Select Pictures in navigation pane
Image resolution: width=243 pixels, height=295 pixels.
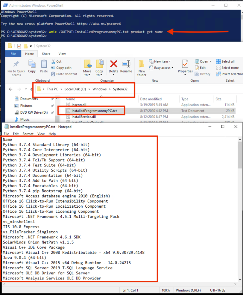26,106
